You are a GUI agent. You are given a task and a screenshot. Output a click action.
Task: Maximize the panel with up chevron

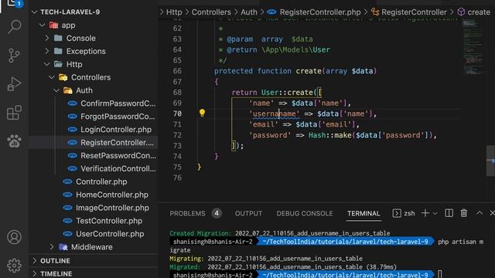coord(480,213)
